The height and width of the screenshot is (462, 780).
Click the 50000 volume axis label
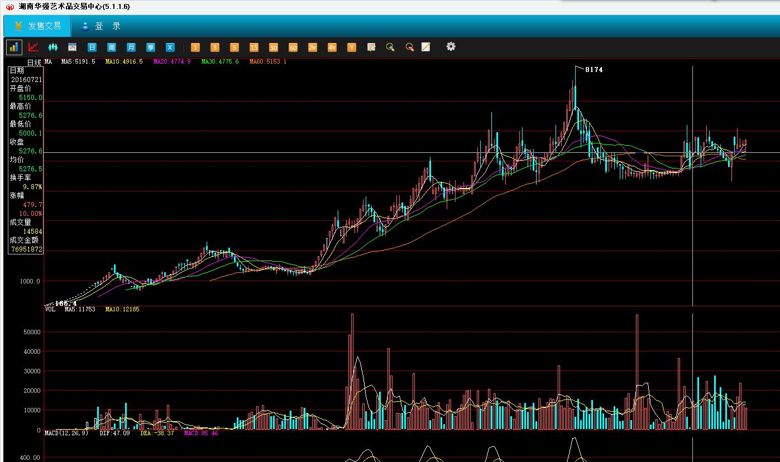tap(31, 332)
